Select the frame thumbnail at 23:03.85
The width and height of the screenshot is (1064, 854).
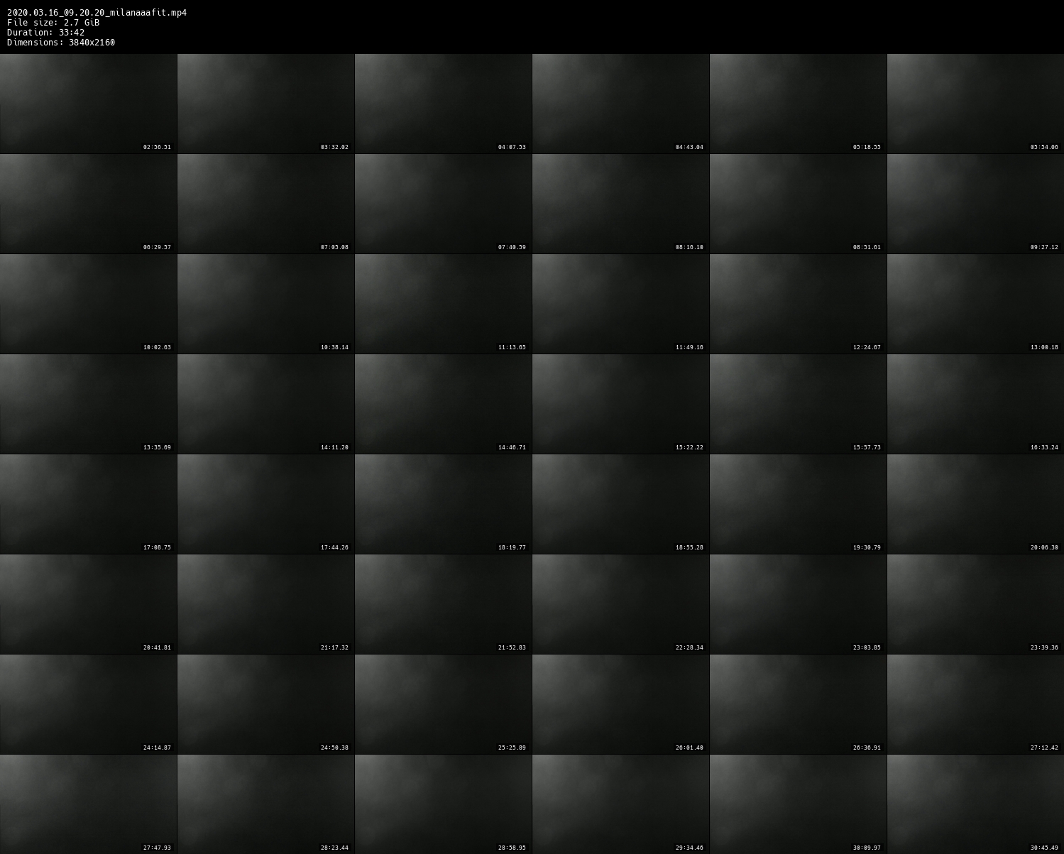click(798, 604)
